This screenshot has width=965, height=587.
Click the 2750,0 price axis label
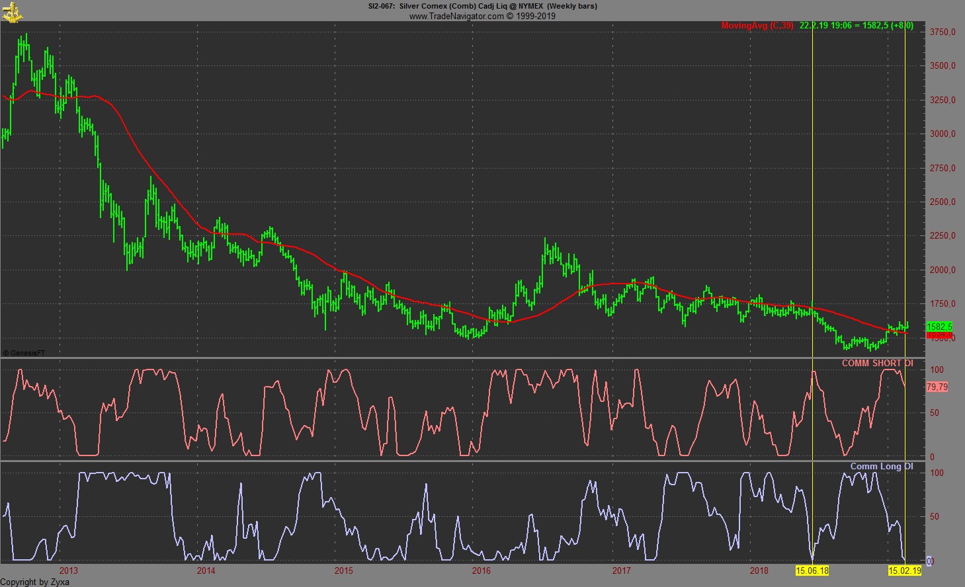(943, 169)
